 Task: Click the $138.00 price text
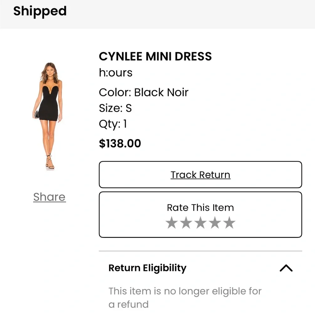point(120,143)
